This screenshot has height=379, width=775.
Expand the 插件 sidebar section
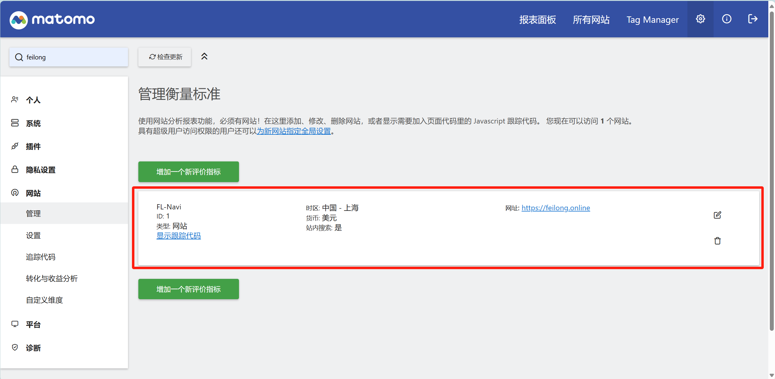click(x=33, y=147)
